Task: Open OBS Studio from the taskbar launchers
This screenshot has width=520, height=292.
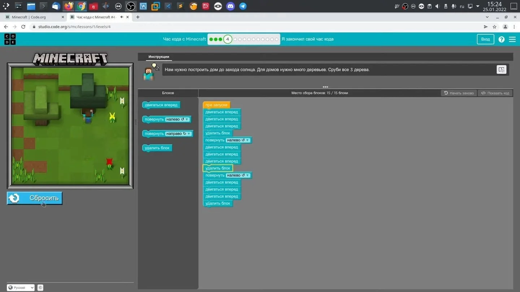Action: point(131,6)
